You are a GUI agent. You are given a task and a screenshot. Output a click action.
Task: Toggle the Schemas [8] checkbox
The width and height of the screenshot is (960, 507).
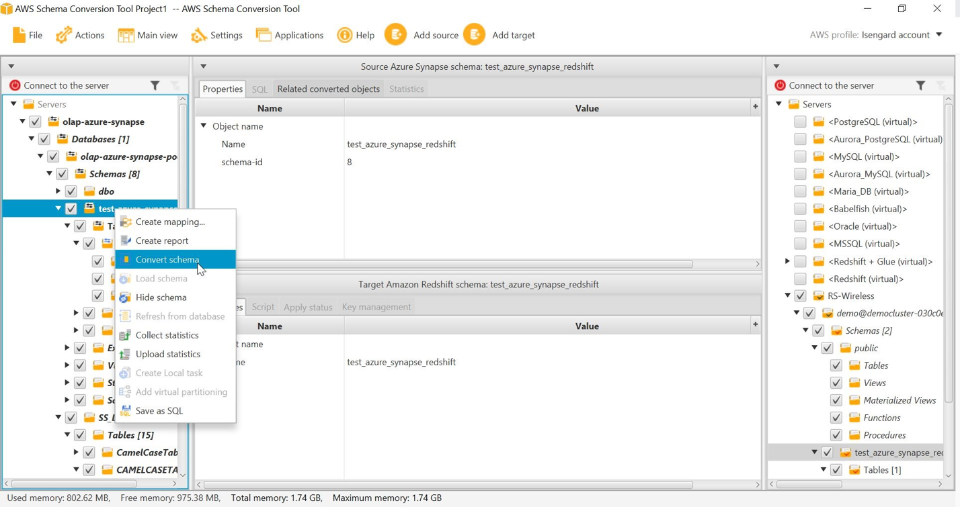(x=63, y=174)
